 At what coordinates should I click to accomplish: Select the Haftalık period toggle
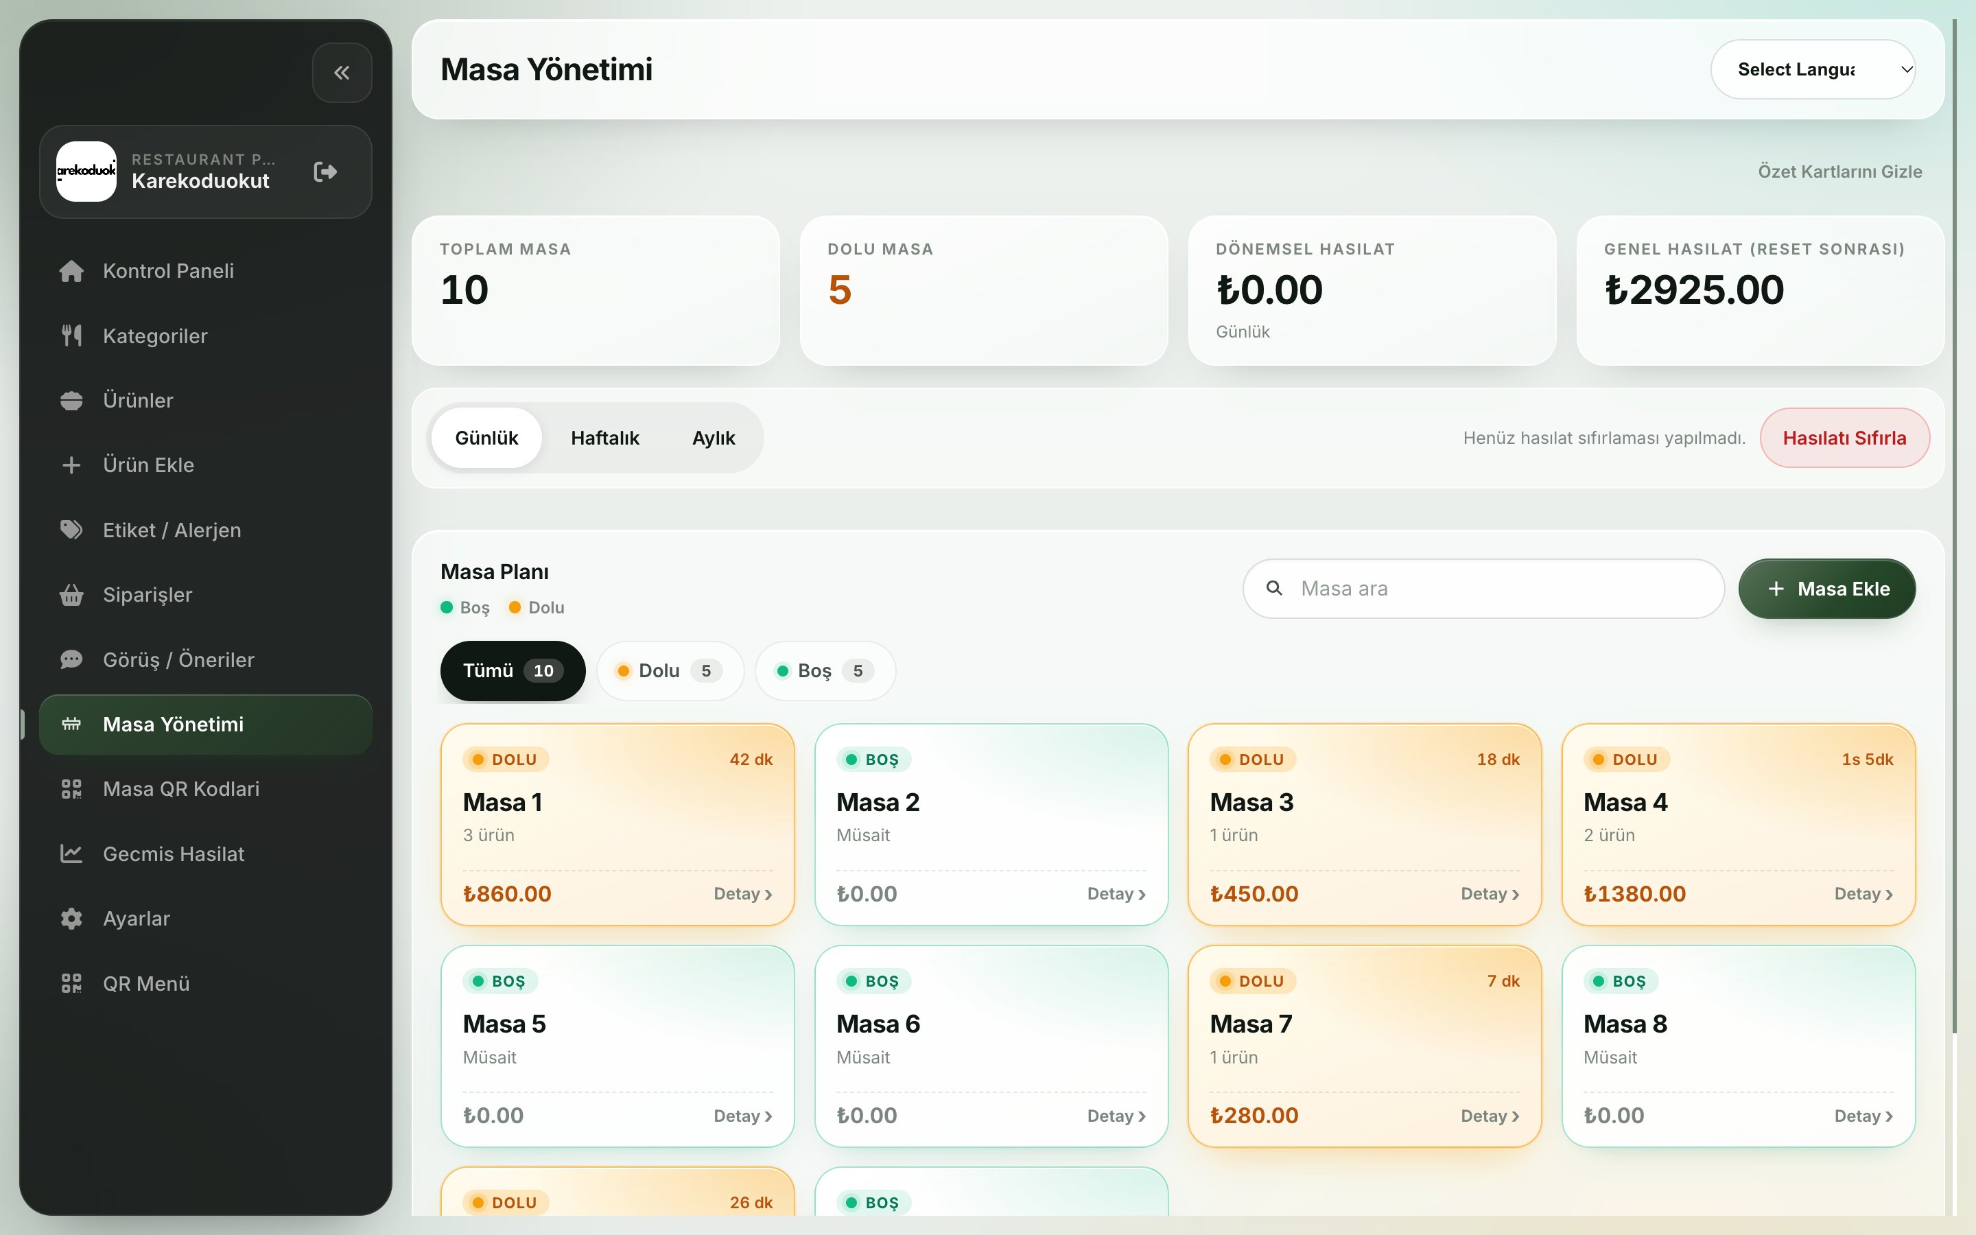click(x=605, y=438)
